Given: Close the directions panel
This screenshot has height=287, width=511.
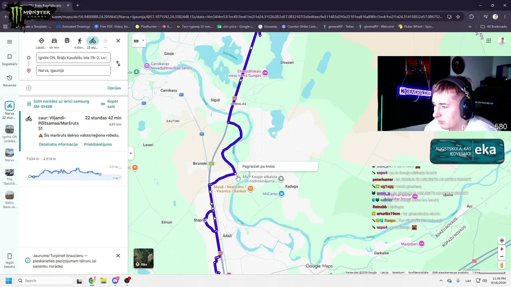Looking at the screenshot, I should (x=118, y=41).
